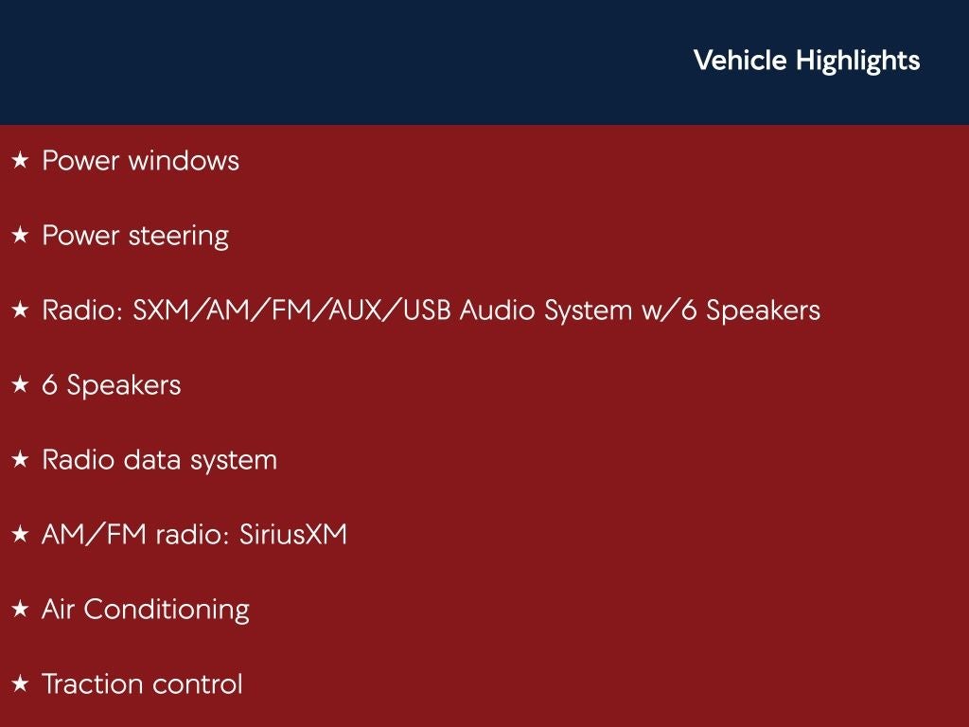This screenshot has width=969, height=727.
Task: Select the star bullet beside Radio data system
Action: [20, 460]
